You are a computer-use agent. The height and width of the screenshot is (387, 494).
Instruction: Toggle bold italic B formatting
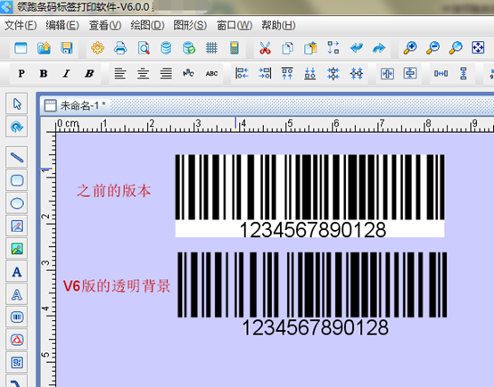(x=89, y=73)
